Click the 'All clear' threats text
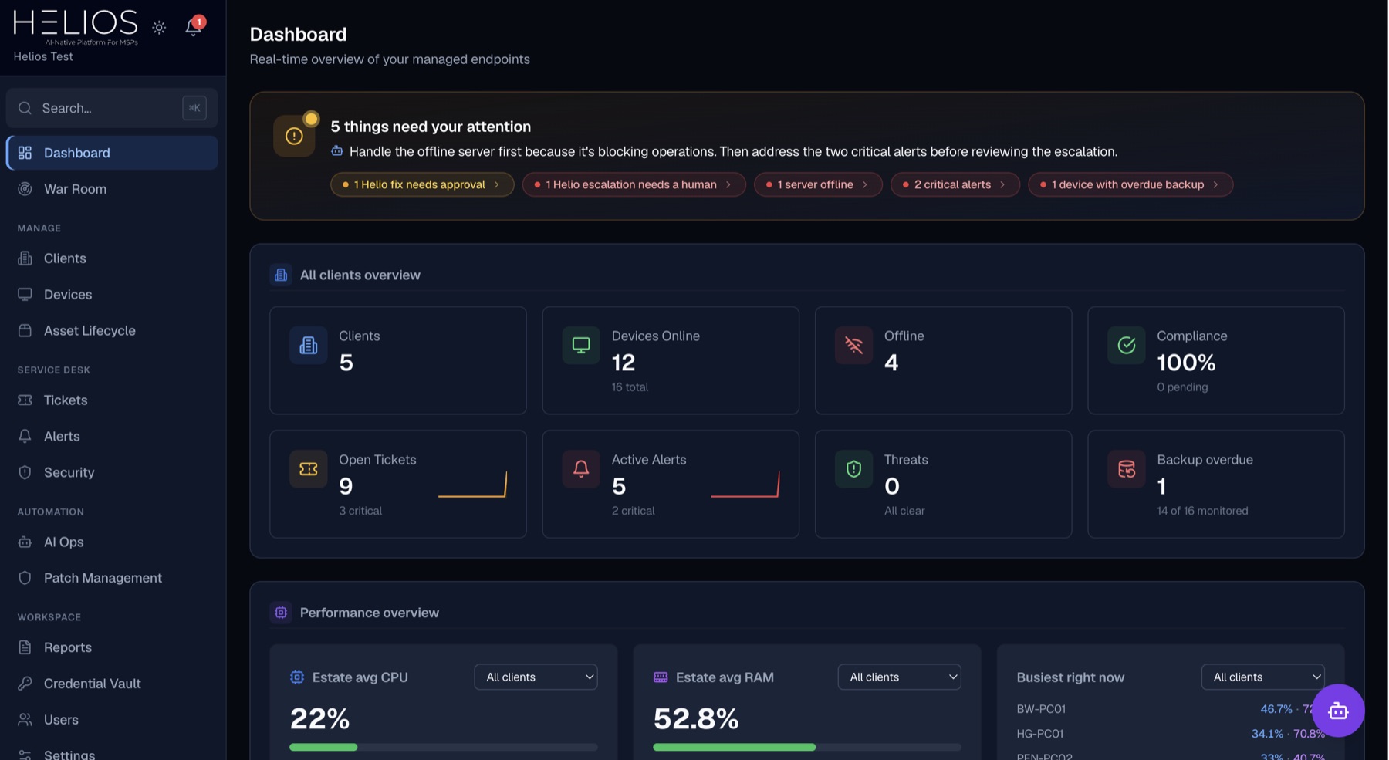1389x760 pixels. point(904,511)
